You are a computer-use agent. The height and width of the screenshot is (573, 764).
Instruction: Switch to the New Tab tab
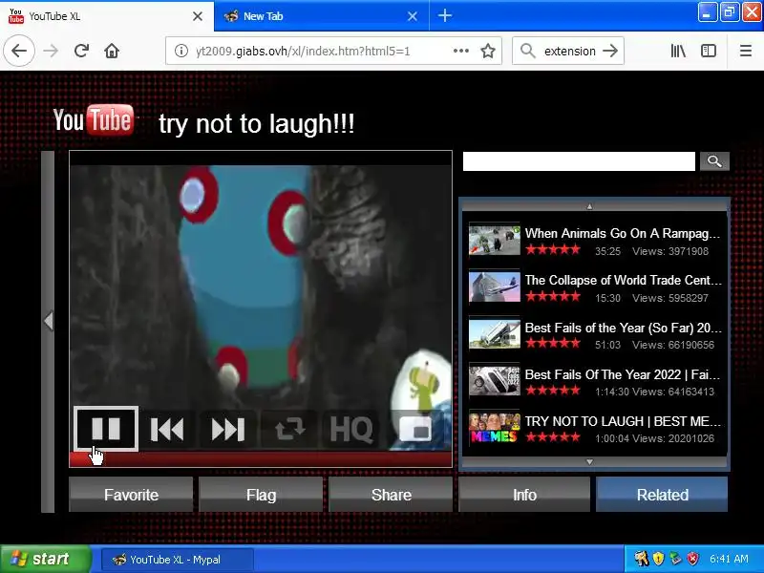click(x=322, y=16)
